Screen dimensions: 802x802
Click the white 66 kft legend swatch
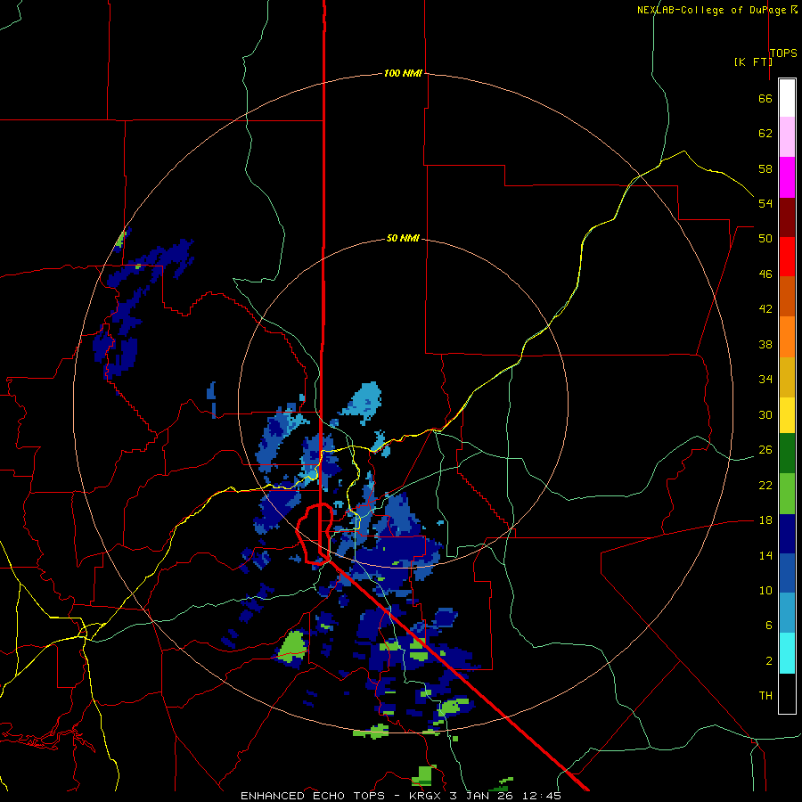(787, 98)
